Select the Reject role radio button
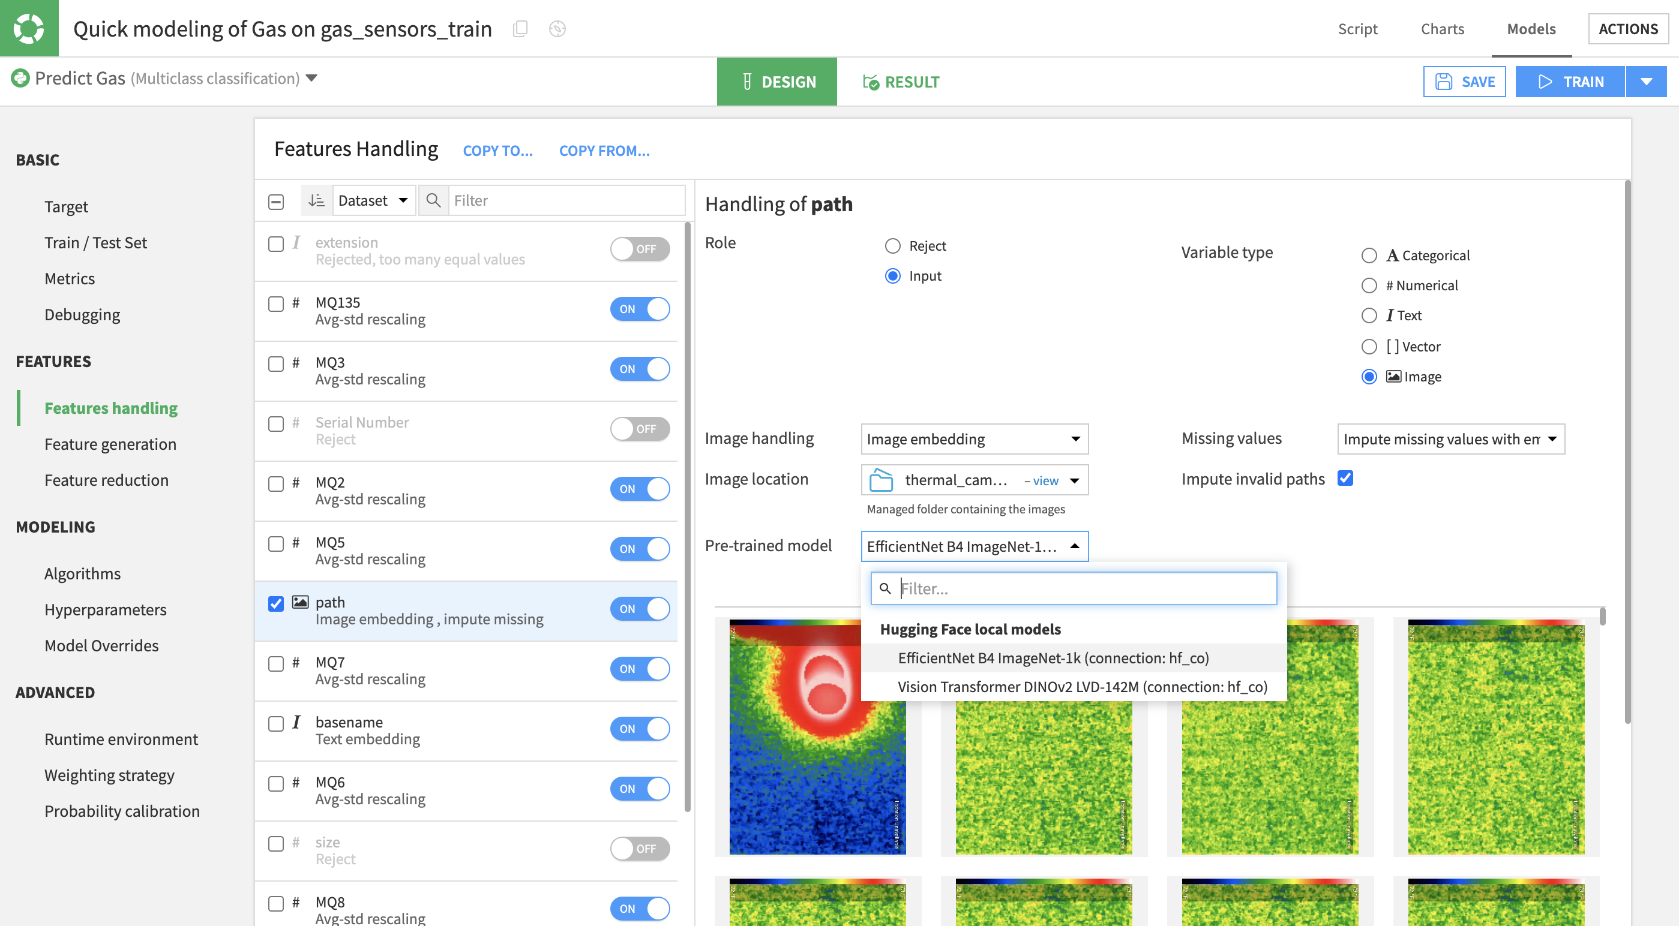The width and height of the screenshot is (1679, 926). tap(892, 246)
